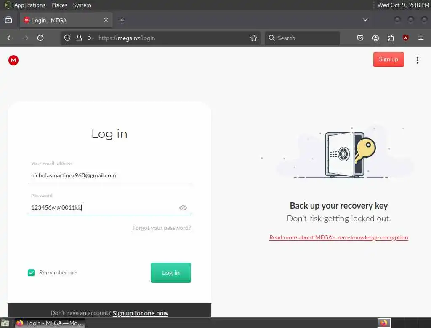Select the Login - MEGA browser tab
This screenshot has height=328, width=431.
coord(66,20)
